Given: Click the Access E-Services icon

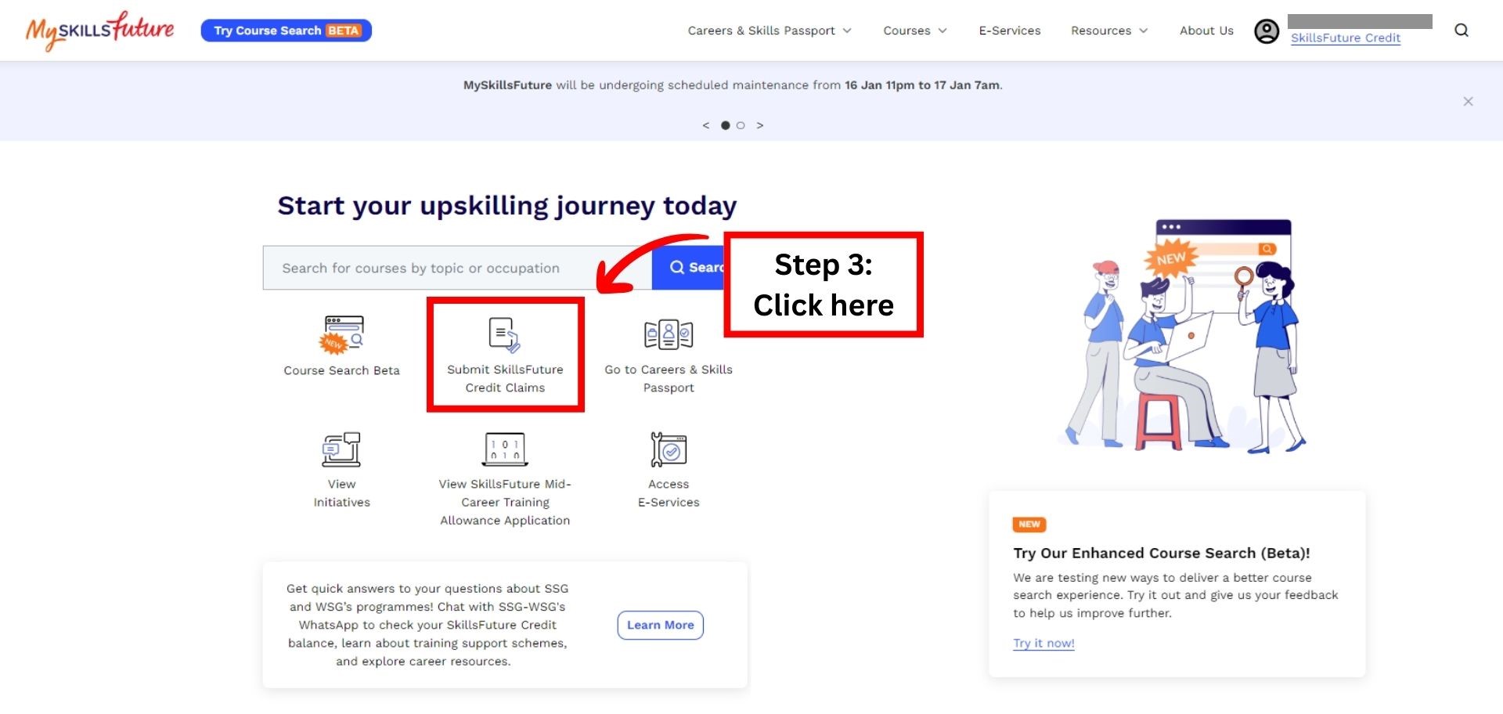Looking at the screenshot, I should pyautogui.click(x=669, y=449).
